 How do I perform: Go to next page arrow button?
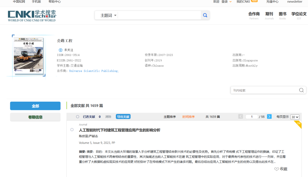pyautogui.click(x=269, y=117)
